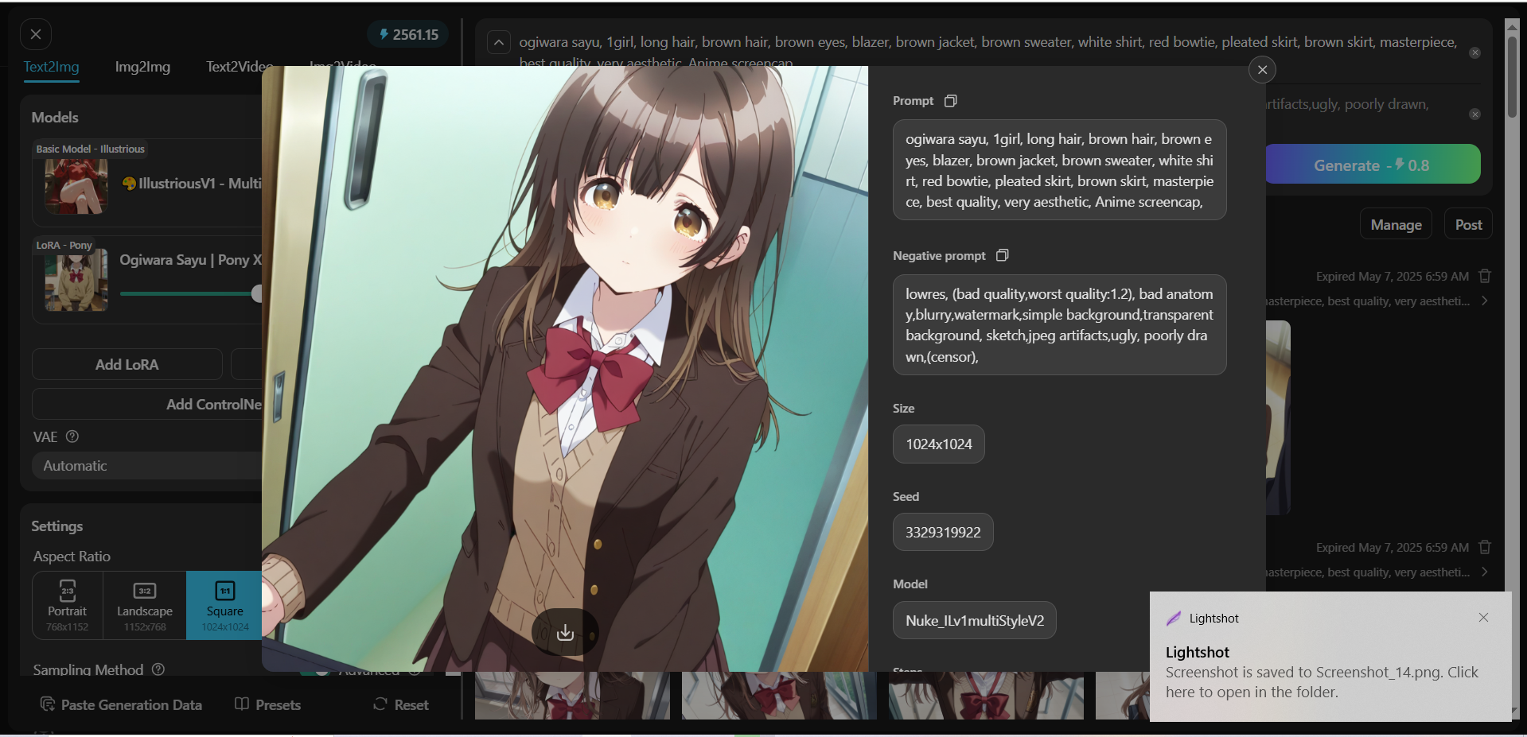
Task: Reset the generation settings
Action: [x=401, y=704]
